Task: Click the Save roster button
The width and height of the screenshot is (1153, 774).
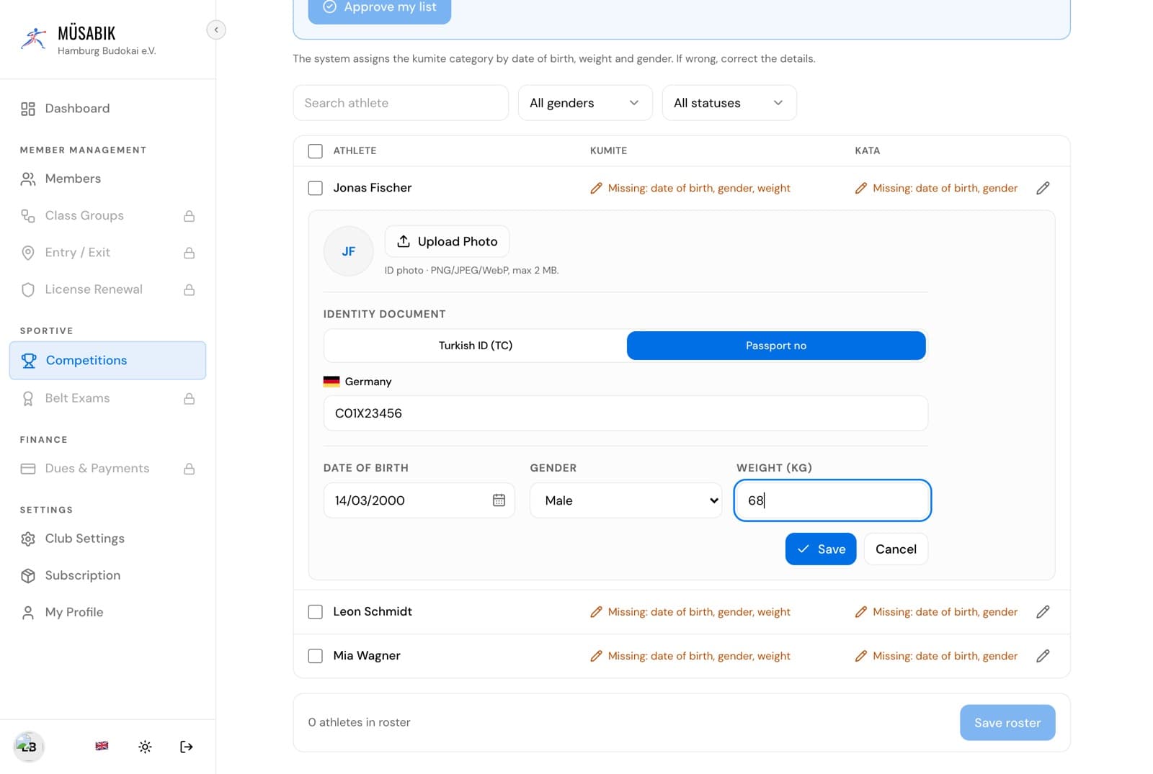Action: click(1007, 723)
